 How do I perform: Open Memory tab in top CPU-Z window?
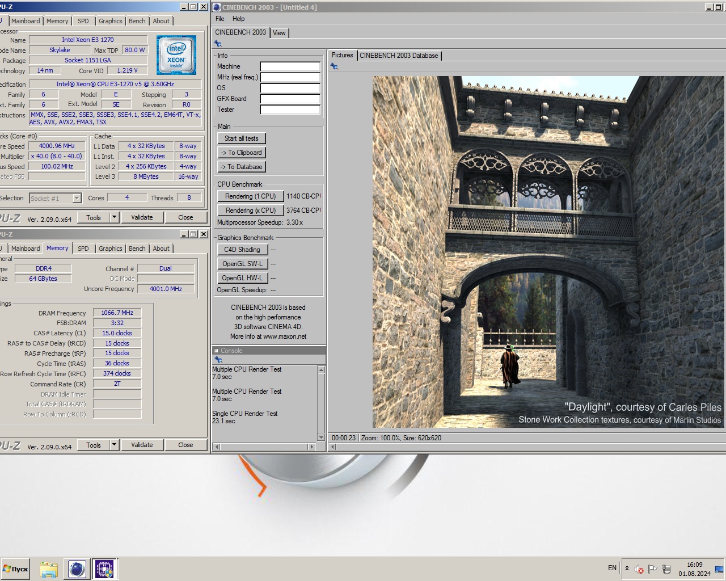point(57,21)
